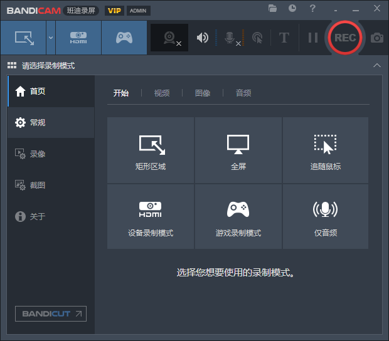Select rectangle screen recording mode in toolbar
This screenshot has width=389, height=341.
(24, 38)
